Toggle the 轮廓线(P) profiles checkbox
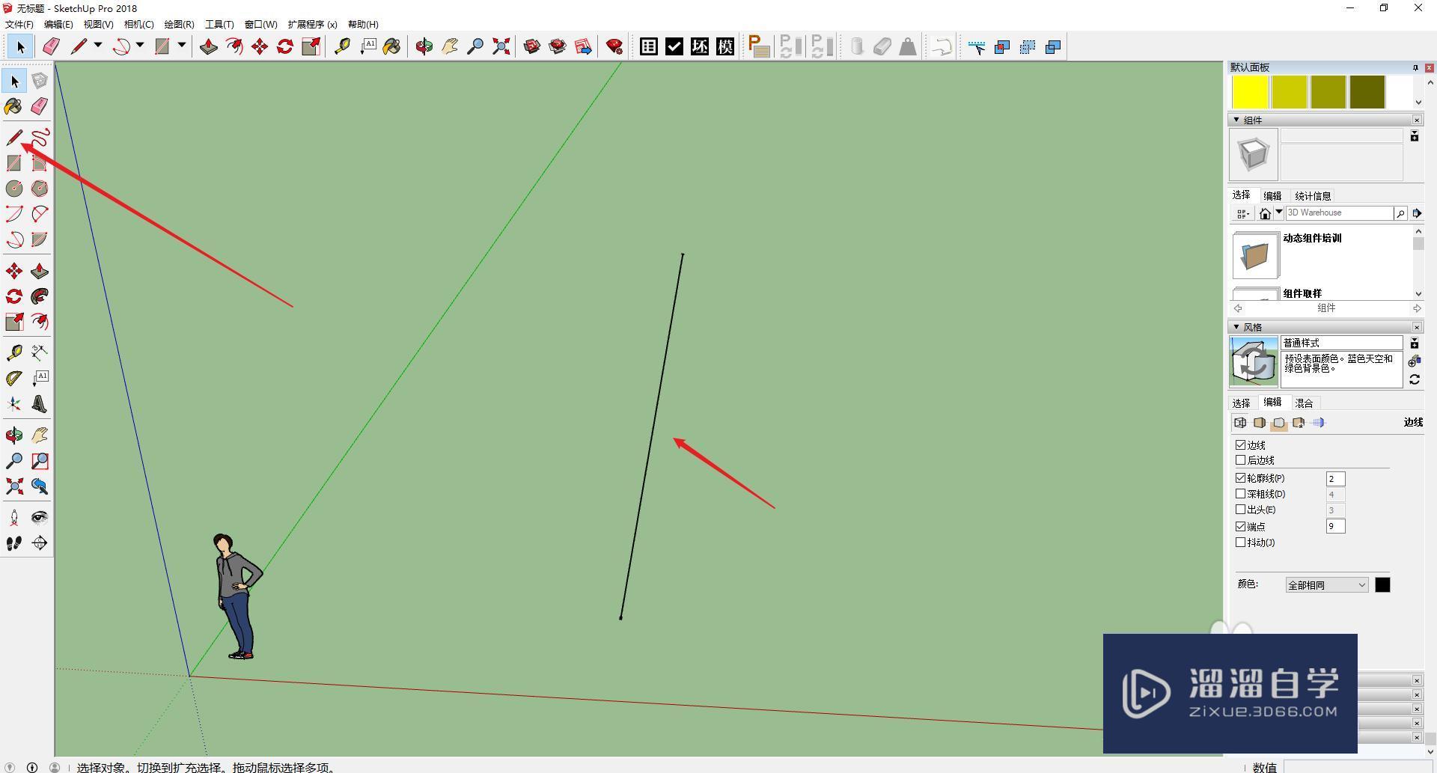The image size is (1437, 773). coord(1241,478)
